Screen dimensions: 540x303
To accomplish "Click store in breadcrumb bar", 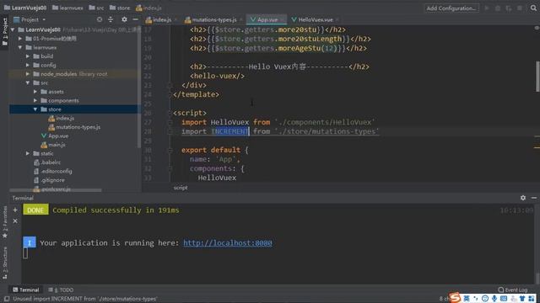I will click(x=120, y=8).
